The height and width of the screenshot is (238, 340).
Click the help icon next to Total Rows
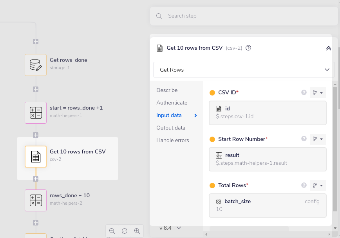(304, 185)
